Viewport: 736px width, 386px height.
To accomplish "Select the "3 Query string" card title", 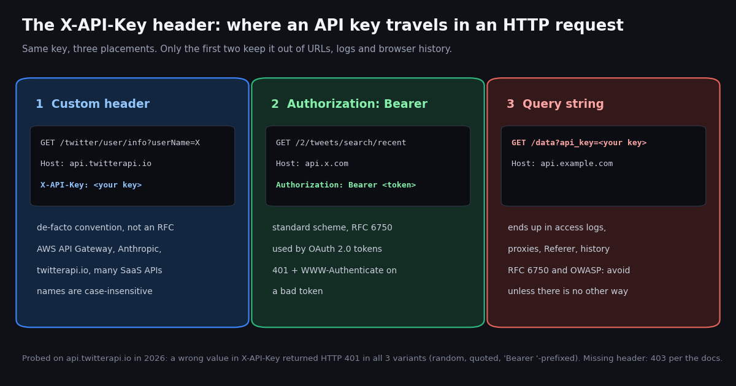I will 555,104.
